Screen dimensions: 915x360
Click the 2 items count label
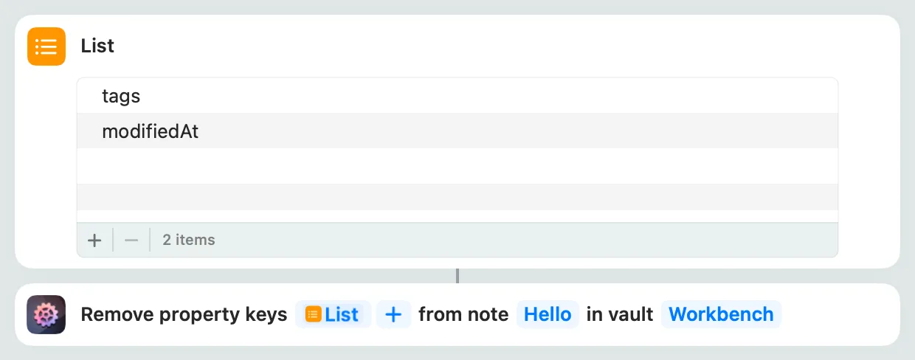189,240
